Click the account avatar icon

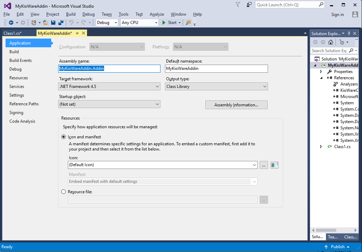tap(355, 15)
